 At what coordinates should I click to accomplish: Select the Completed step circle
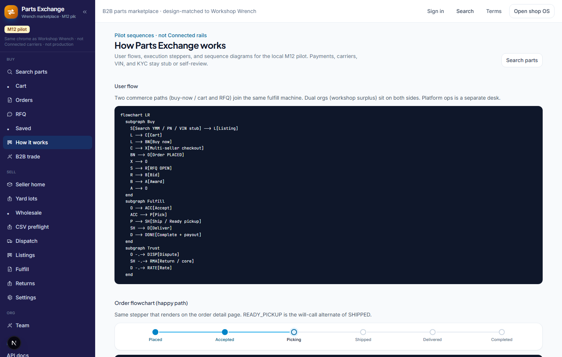click(502, 332)
